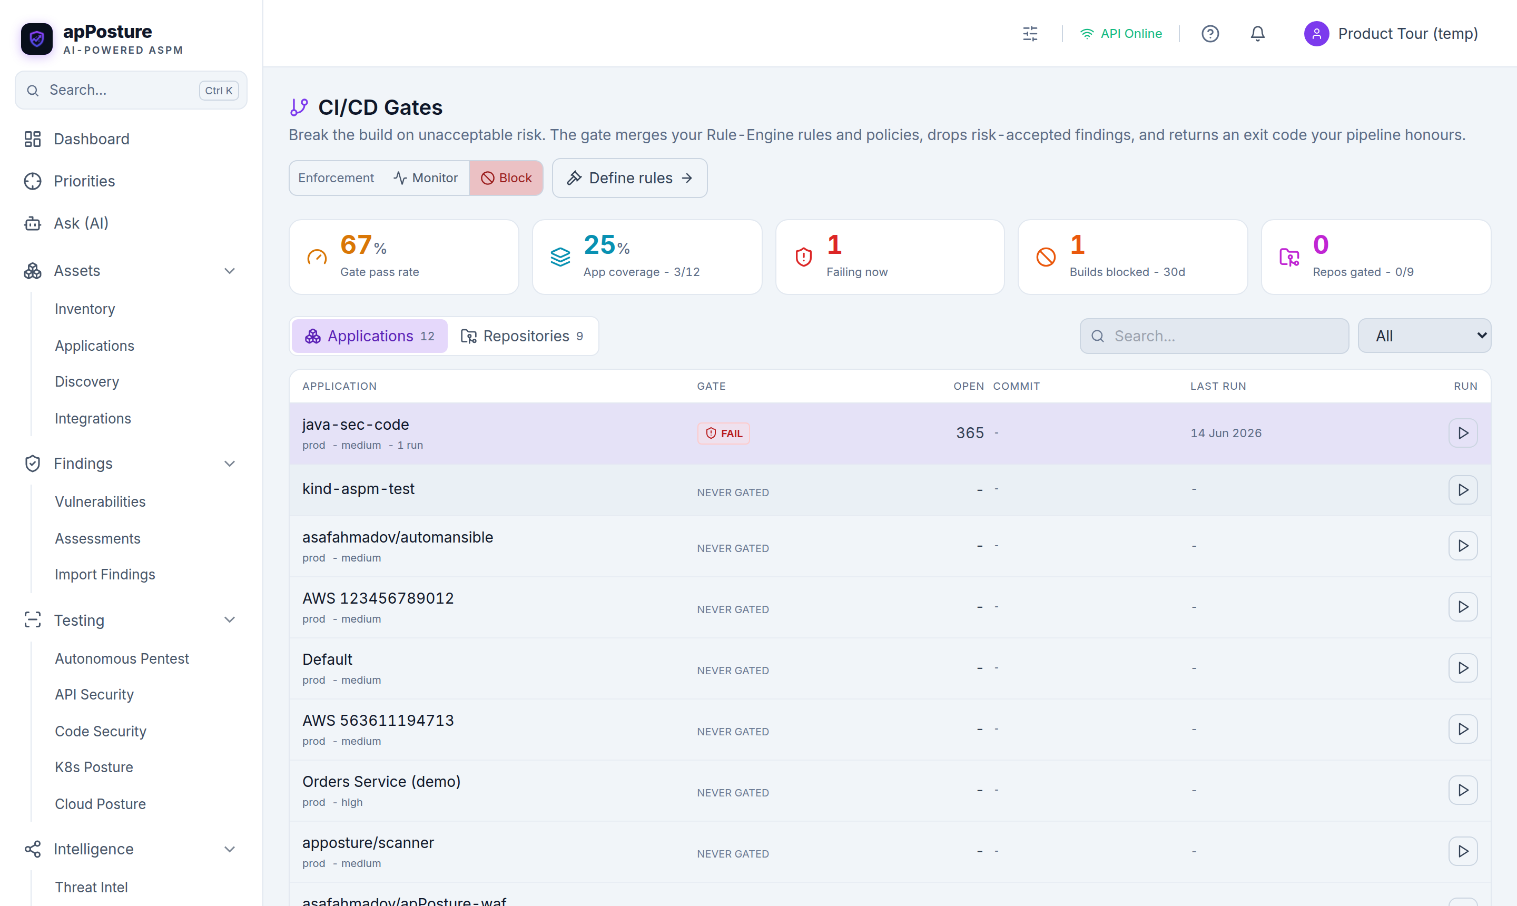Click the Testing scan icon
This screenshot has height=906, width=1517.
pyautogui.click(x=32, y=619)
